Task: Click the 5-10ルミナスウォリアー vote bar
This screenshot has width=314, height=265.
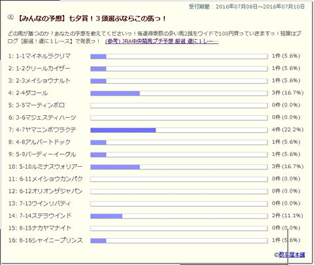Action: pos(179,167)
